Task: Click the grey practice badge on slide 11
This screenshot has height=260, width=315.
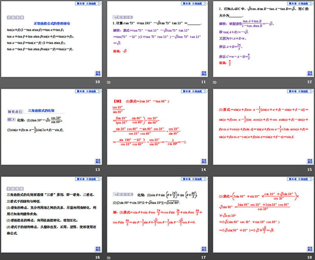Action: coord(123,17)
